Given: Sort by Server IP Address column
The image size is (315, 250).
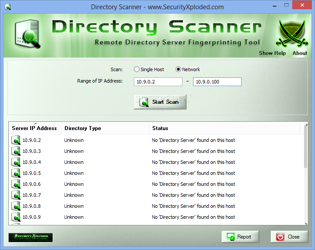Looking at the screenshot, I should coord(35,128).
